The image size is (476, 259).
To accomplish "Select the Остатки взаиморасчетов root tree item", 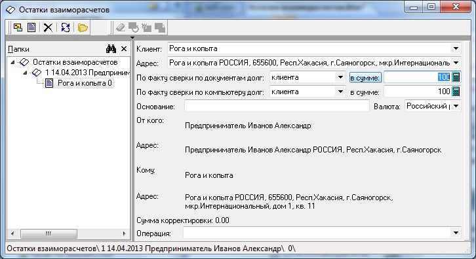I will click(75, 62).
